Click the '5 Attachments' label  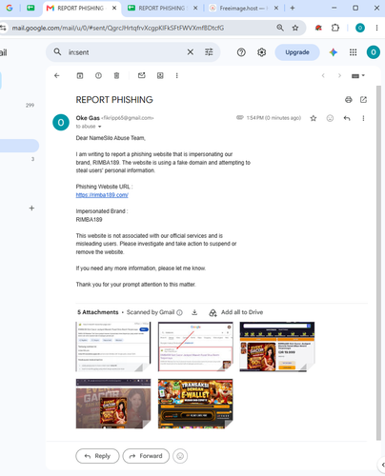(98, 312)
